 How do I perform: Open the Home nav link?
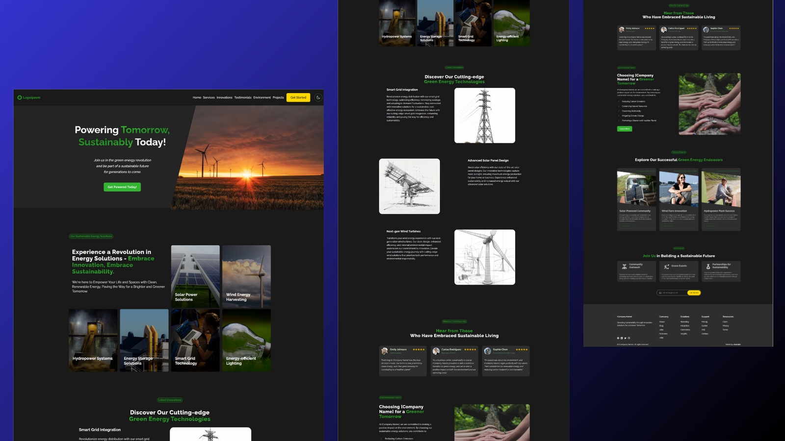(197, 98)
